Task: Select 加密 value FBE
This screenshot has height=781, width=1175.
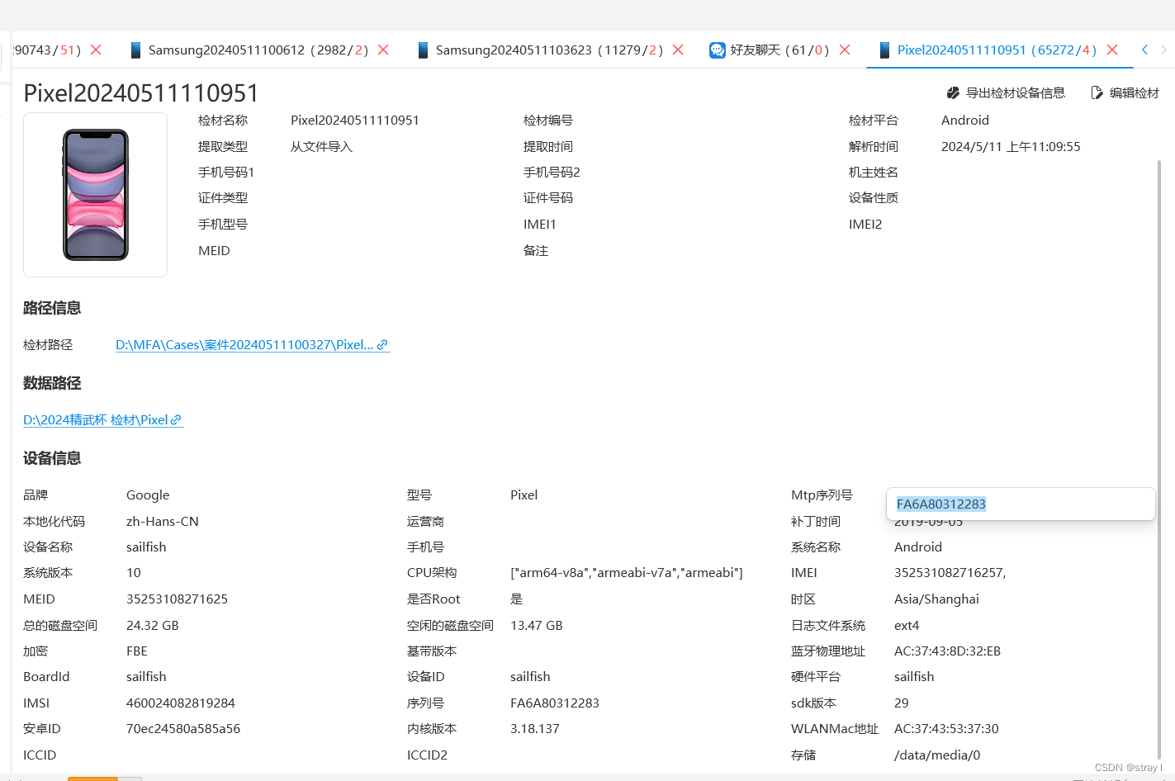Action: [137, 651]
